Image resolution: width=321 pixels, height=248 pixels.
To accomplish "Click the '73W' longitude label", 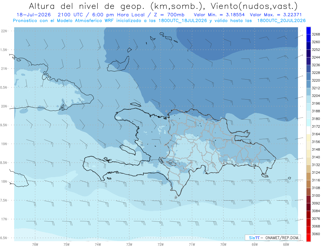I will point(129,244).
